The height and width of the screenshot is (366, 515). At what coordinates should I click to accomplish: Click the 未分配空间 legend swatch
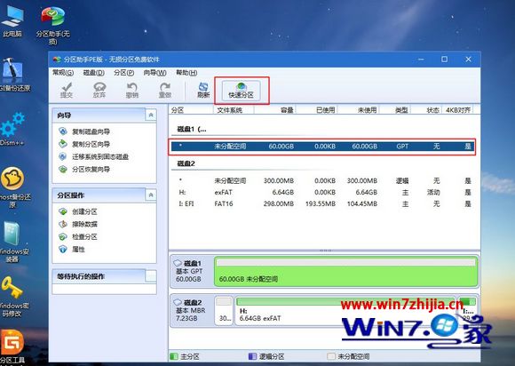tap(331, 356)
